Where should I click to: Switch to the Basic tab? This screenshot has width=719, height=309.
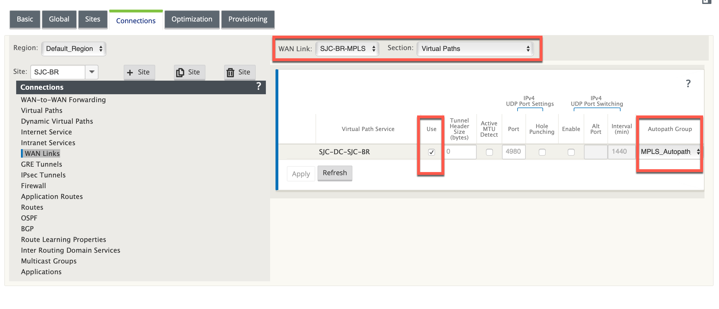(x=25, y=19)
